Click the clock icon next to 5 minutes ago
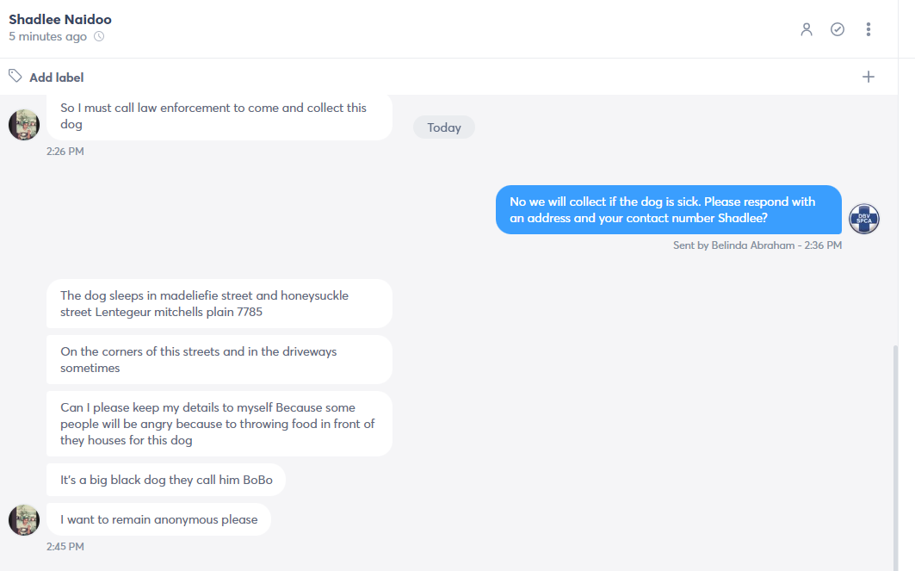 click(99, 36)
